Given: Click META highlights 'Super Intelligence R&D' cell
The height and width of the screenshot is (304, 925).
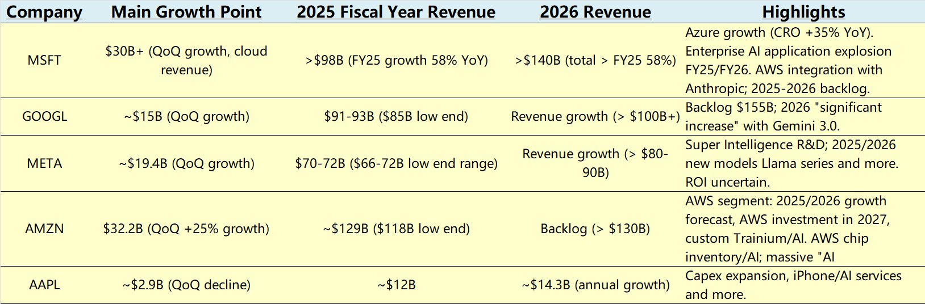Looking at the screenshot, I should (791, 163).
